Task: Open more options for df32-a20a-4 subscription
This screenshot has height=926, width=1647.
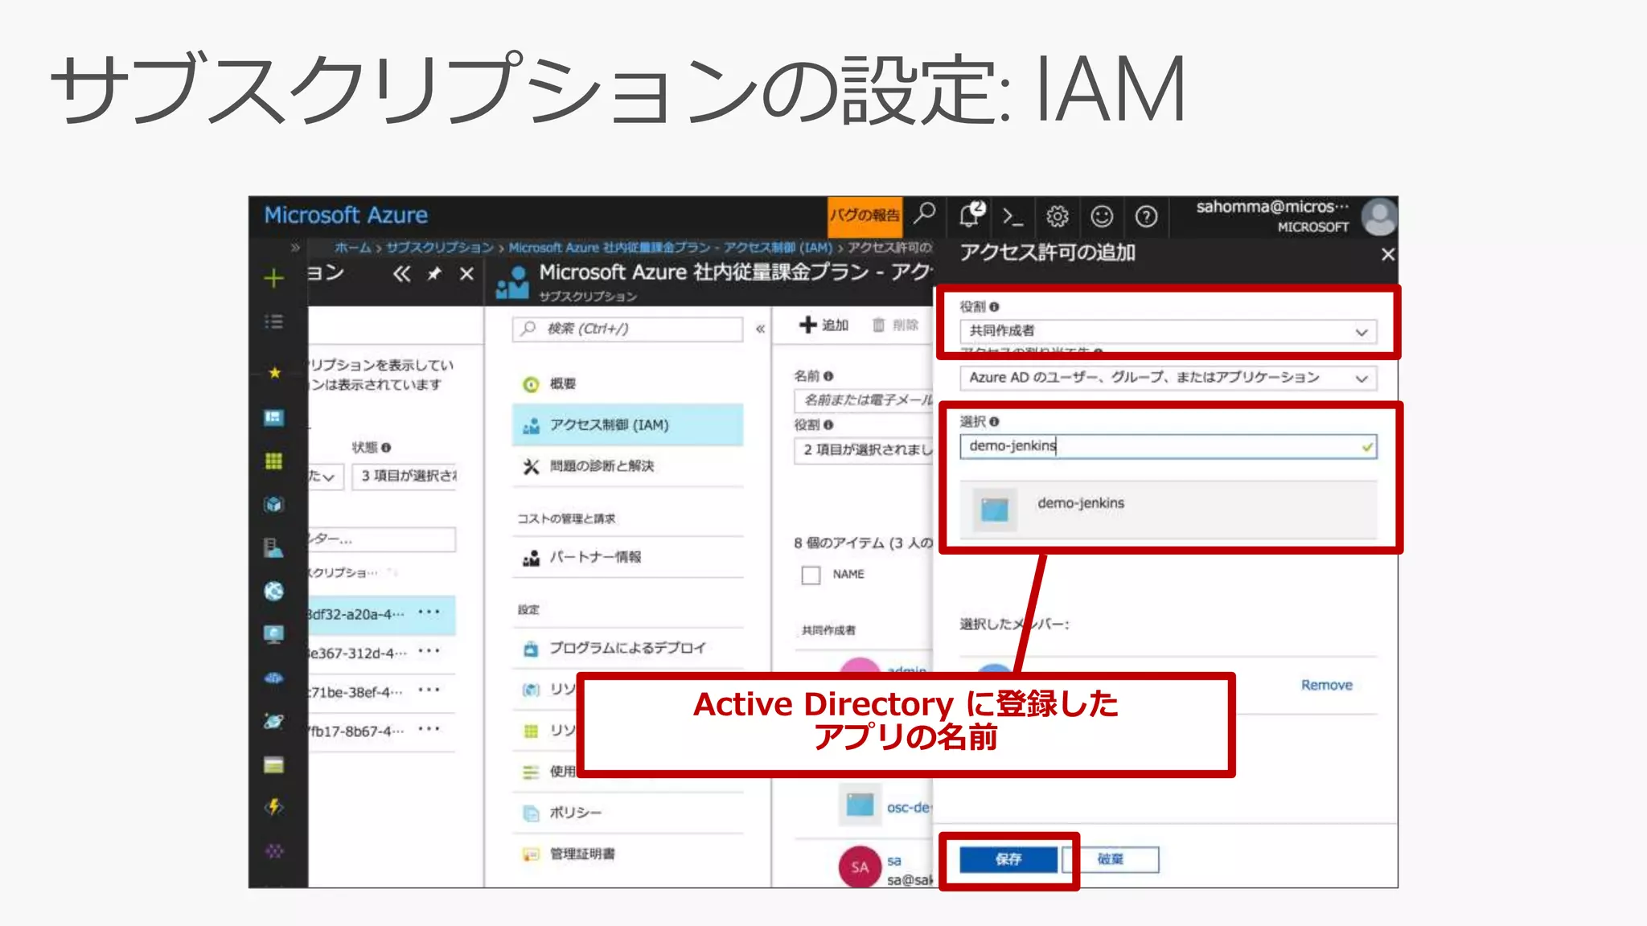Action: tap(429, 613)
